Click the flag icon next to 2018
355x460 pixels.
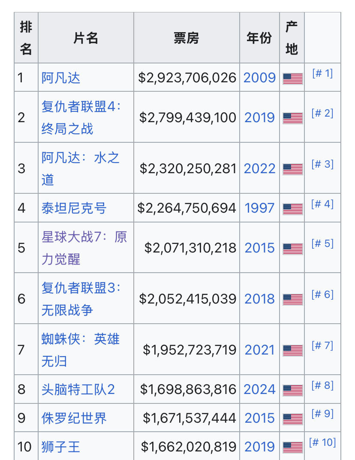click(x=292, y=299)
